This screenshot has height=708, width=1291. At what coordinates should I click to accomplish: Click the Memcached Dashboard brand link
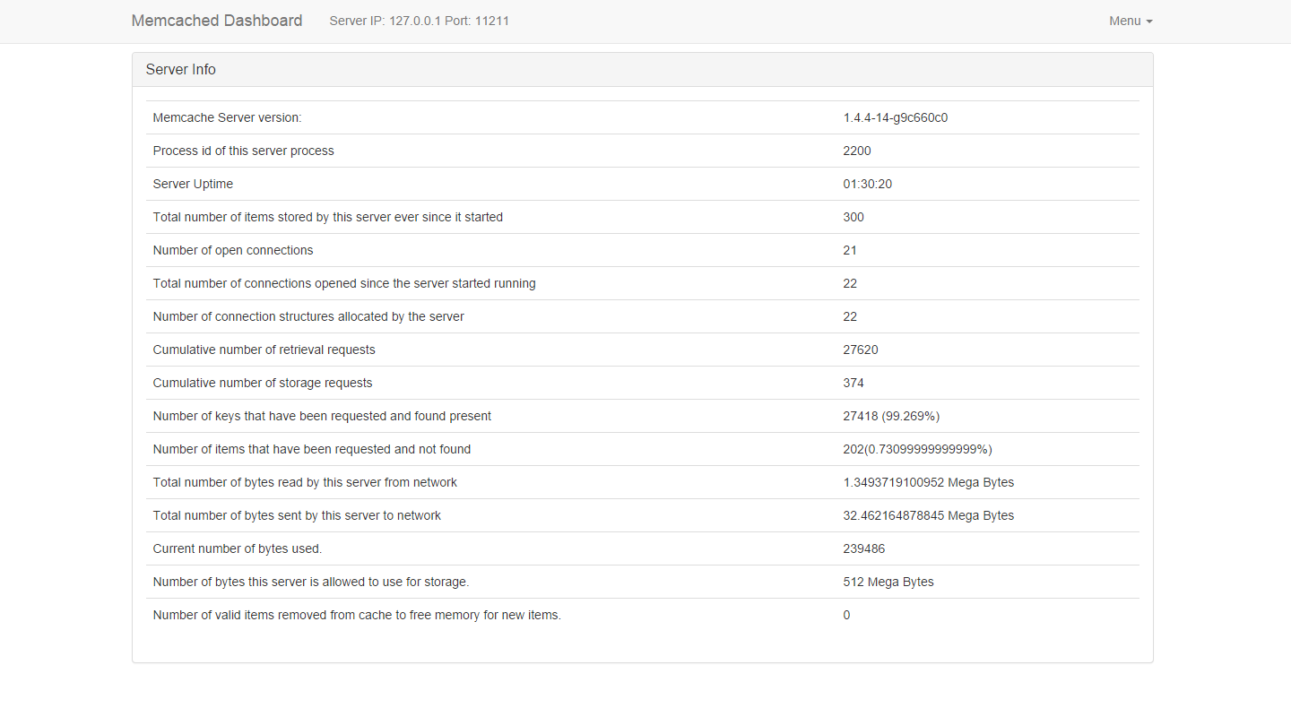pyautogui.click(x=217, y=21)
